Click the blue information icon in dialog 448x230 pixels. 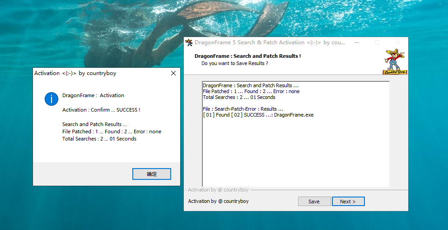point(51,99)
